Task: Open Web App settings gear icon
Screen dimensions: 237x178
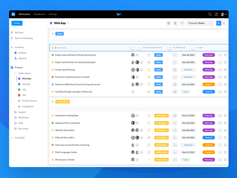Action: [168, 23]
